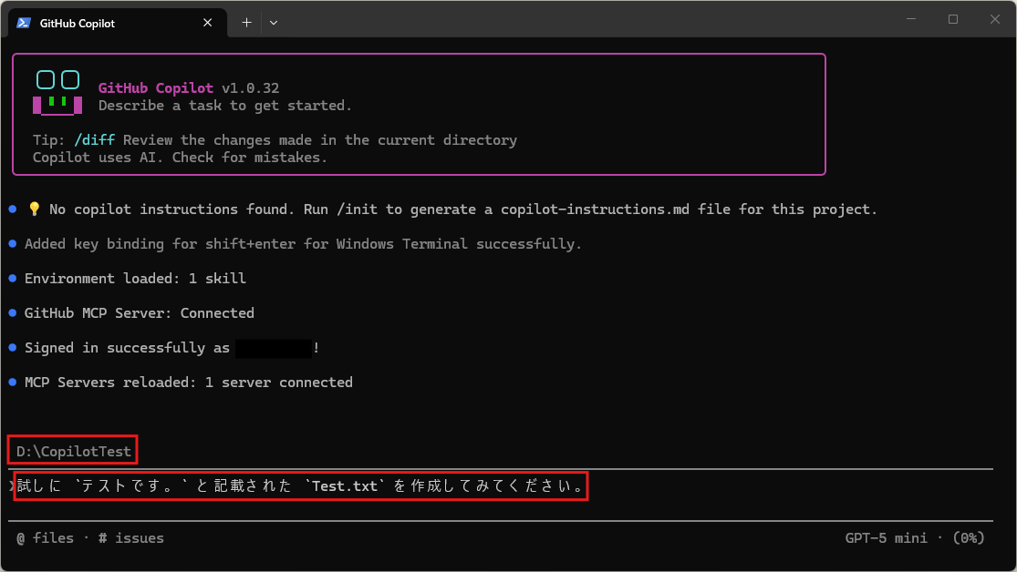The height and width of the screenshot is (572, 1017).
Task: Focus the prompt input containing Test.txt request
Action: [x=301, y=486]
